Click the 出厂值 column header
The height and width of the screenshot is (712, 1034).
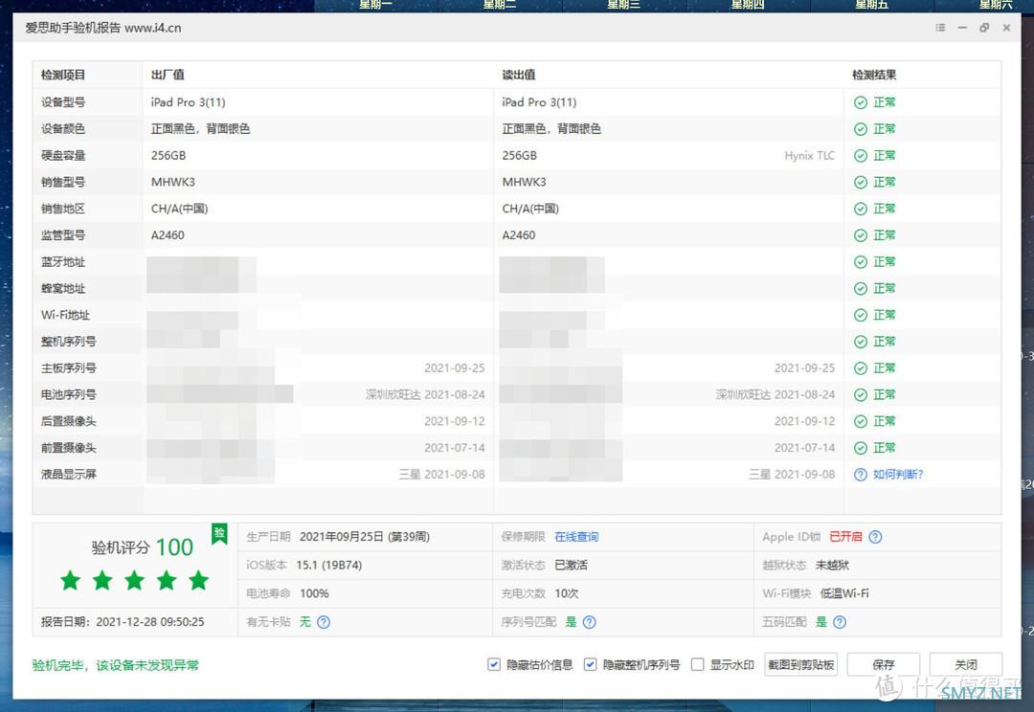click(168, 75)
